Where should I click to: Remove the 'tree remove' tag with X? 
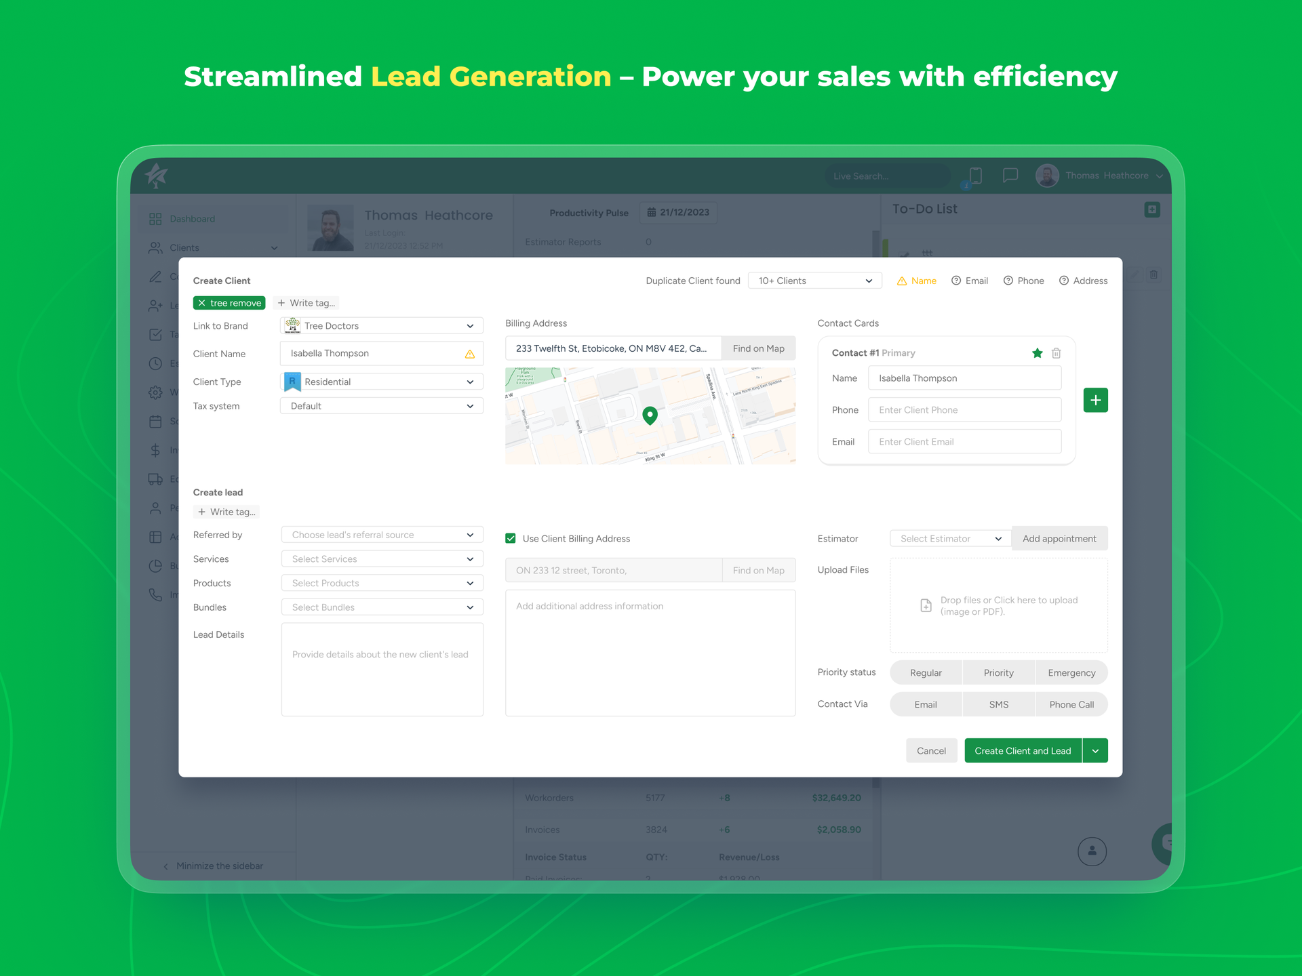pyautogui.click(x=202, y=303)
